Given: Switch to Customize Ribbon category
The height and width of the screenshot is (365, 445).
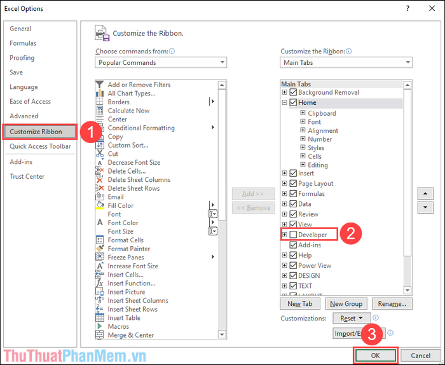Looking at the screenshot, I should coord(39,132).
